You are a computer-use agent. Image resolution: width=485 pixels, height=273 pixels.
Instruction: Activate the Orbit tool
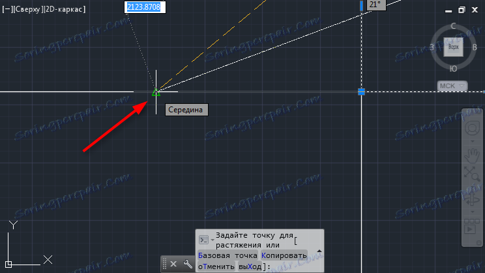coord(473,199)
